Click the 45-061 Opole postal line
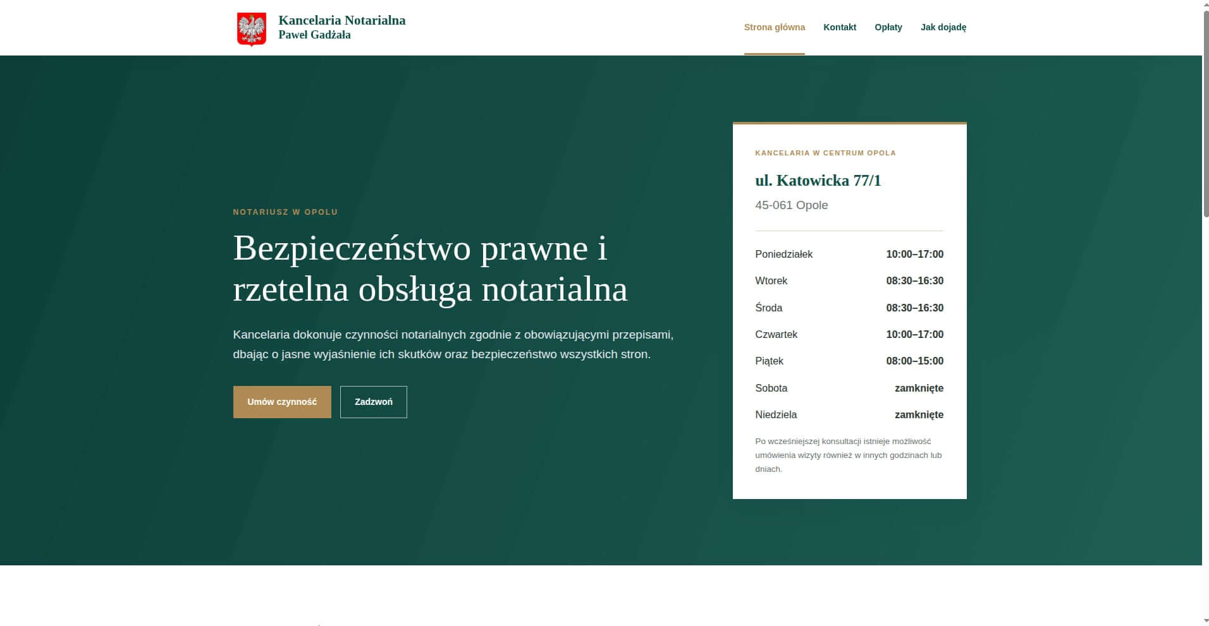This screenshot has height=626, width=1209. (x=791, y=205)
